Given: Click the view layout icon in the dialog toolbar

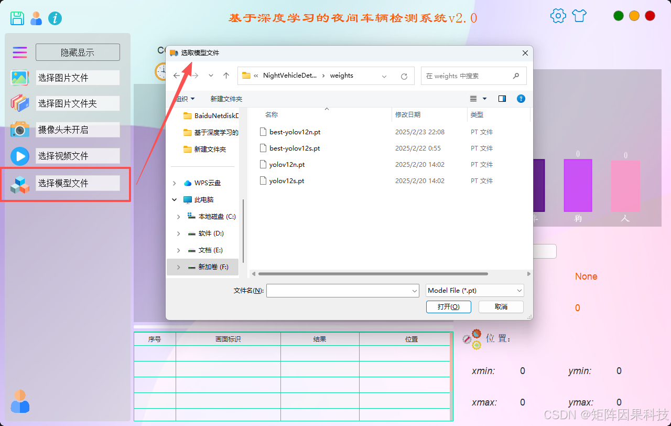Looking at the screenshot, I should 473,99.
